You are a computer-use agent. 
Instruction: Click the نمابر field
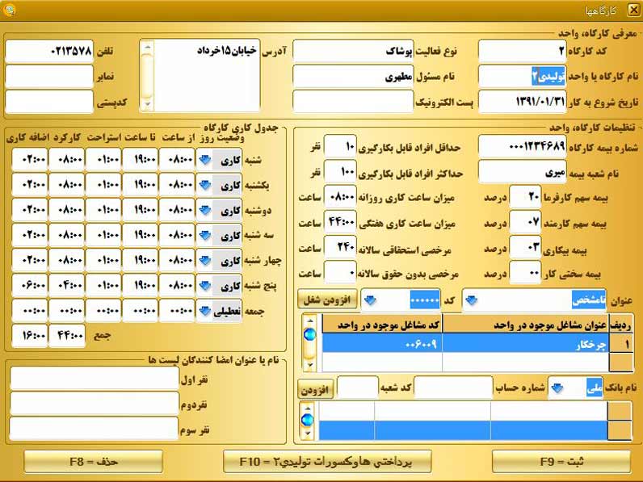pos(49,77)
